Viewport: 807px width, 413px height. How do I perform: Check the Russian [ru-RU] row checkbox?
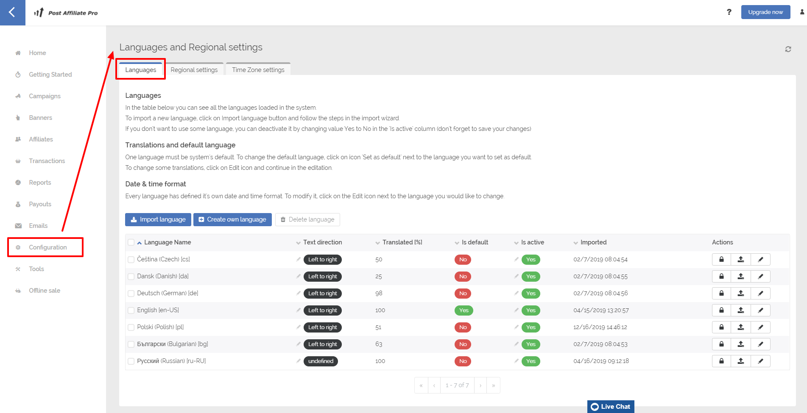click(131, 361)
